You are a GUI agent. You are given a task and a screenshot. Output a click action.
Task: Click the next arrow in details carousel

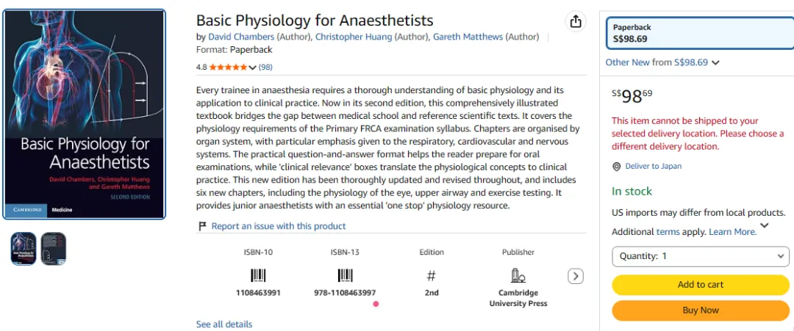click(x=576, y=277)
